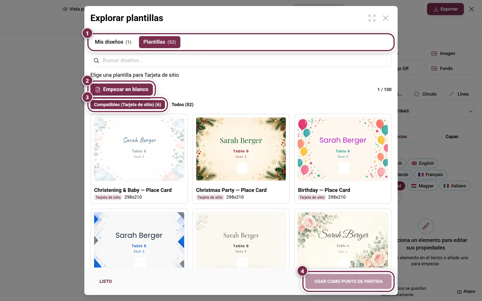Image resolution: width=482 pixels, height=301 pixels.
Task: Click Christmas Party — Place Card title
Action: pyautogui.click(x=231, y=190)
